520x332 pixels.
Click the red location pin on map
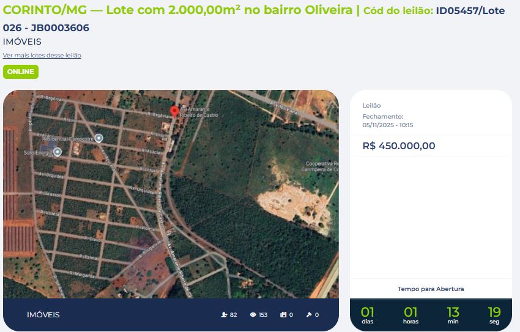pyautogui.click(x=174, y=112)
